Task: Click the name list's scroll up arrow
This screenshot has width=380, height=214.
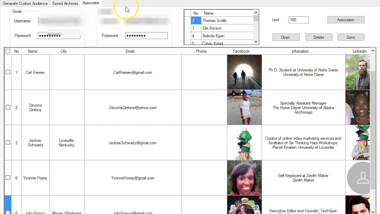Action: [x=256, y=13]
